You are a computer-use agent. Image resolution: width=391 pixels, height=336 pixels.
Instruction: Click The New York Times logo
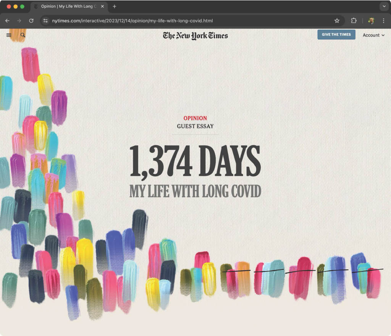pos(195,36)
